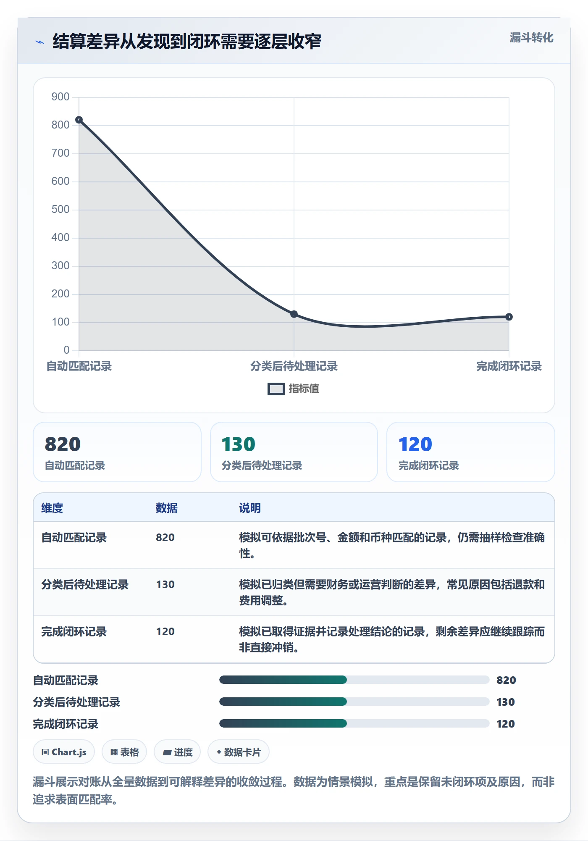The height and width of the screenshot is (841, 588).
Task: Click the 表格 tag chip
Action: point(124,752)
